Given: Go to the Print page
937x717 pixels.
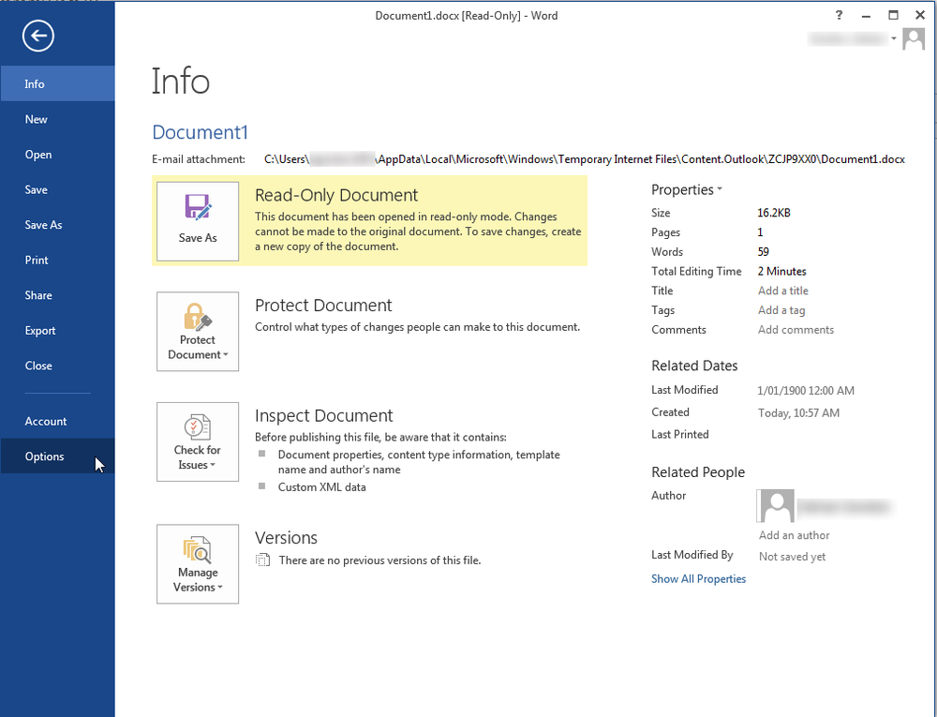Looking at the screenshot, I should 57,260.
